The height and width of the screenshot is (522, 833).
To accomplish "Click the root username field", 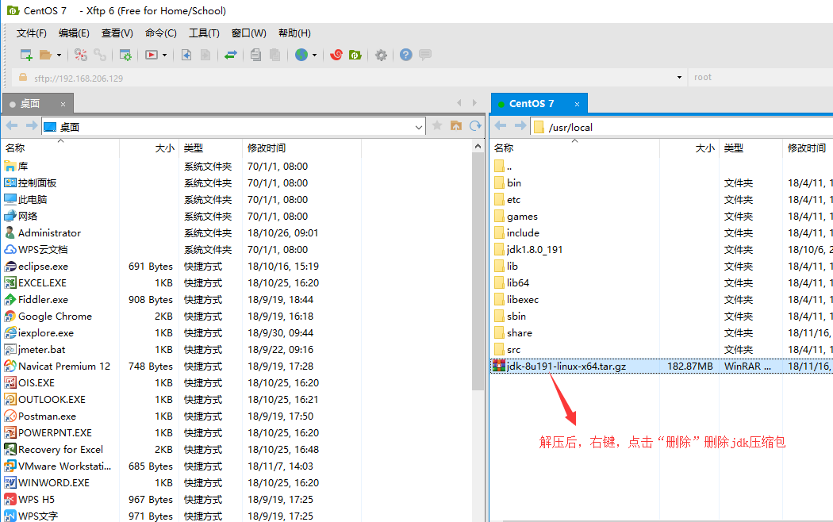I will pos(761,78).
